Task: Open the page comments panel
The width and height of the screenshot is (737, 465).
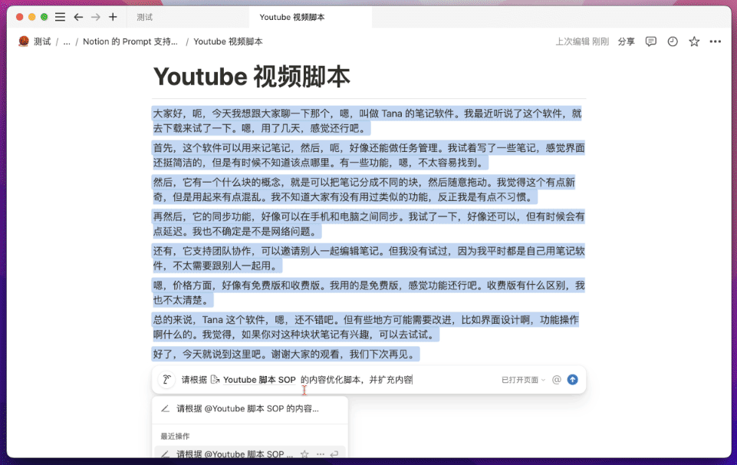Action: [x=650, y=41]
